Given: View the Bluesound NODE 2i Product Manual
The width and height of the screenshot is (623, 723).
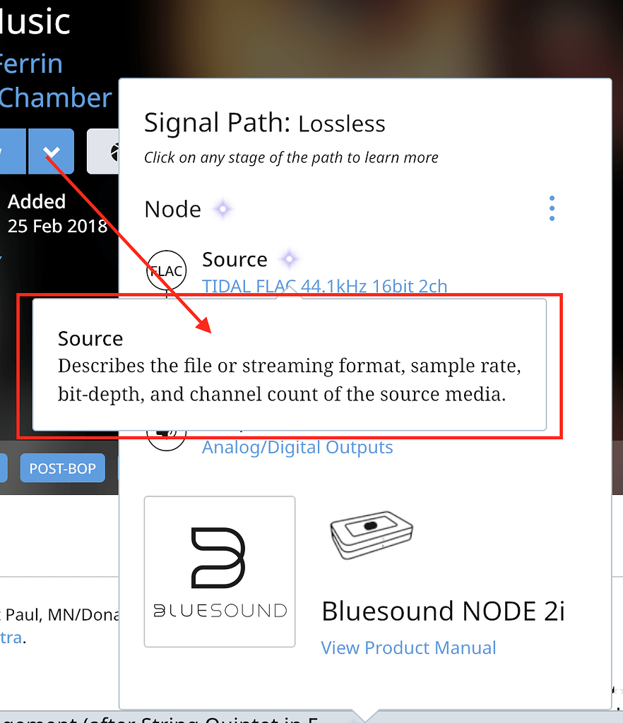Looking at the screenshot, I should coord(408,647).
